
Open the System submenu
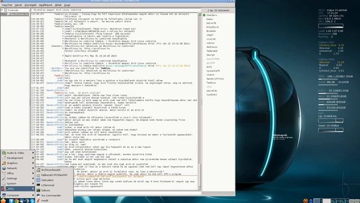[x=18, y=183]
